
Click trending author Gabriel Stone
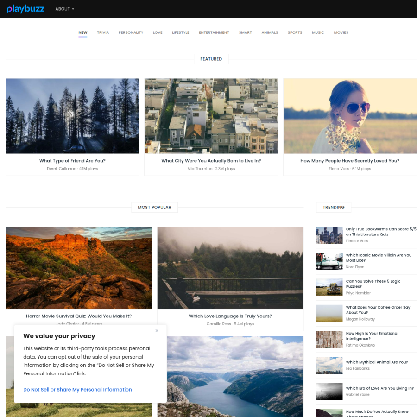[x=358, y=395]
